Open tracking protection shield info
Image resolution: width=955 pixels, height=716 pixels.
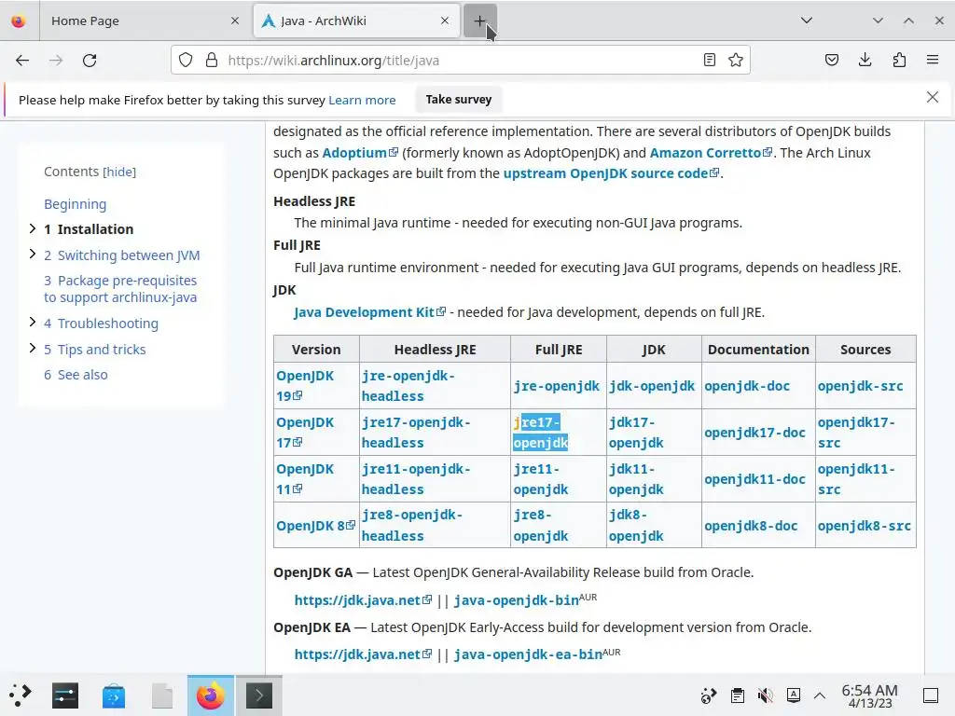tap(186, 61)
